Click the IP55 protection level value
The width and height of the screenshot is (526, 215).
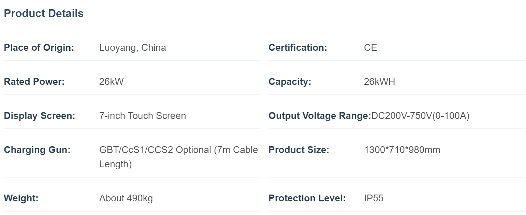[x=374, y=198]
